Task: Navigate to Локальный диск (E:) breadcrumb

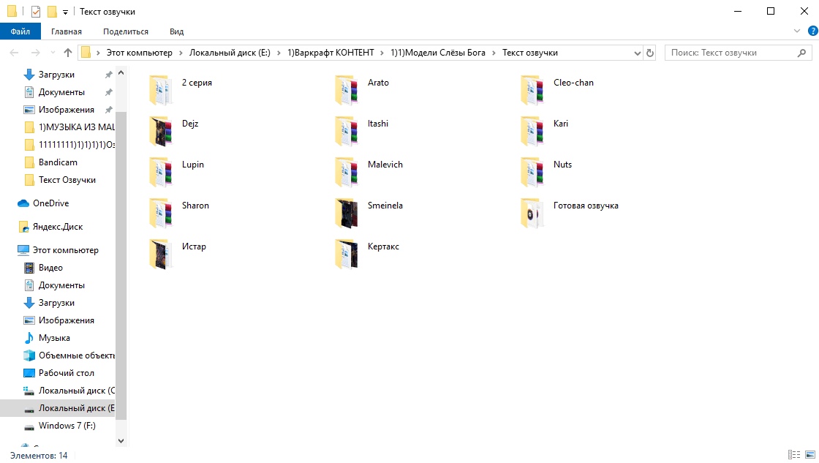Action: [x=230, y=53]
